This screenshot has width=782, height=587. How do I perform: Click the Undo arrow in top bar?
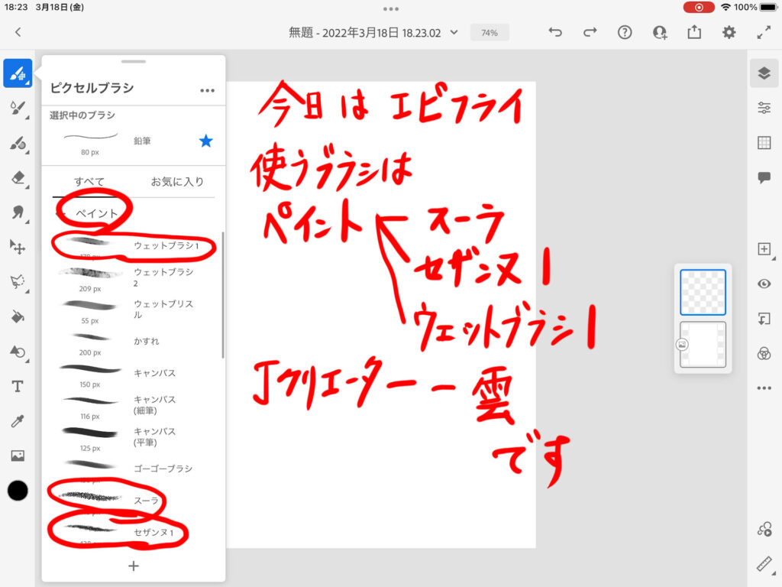coord(555,32)
